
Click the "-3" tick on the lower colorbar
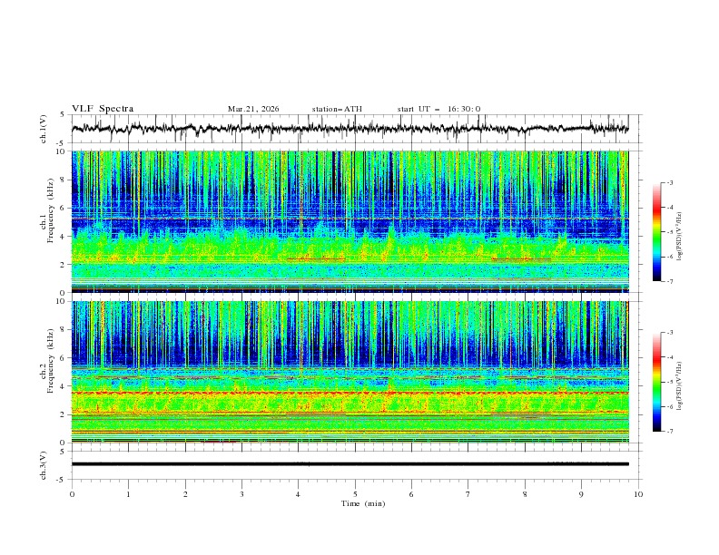[670, 333]
